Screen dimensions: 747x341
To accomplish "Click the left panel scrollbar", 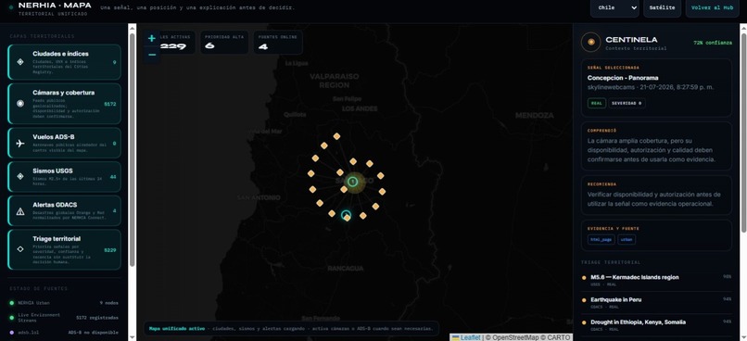I will (x=132, y=149).
